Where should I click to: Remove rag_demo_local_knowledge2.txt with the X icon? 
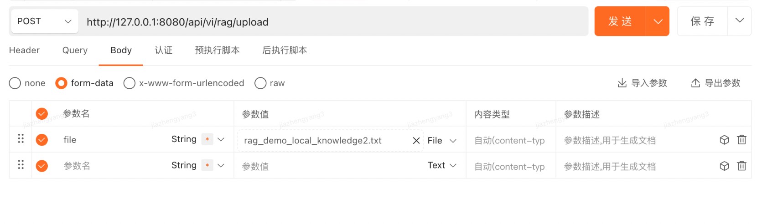pos(416,141)
